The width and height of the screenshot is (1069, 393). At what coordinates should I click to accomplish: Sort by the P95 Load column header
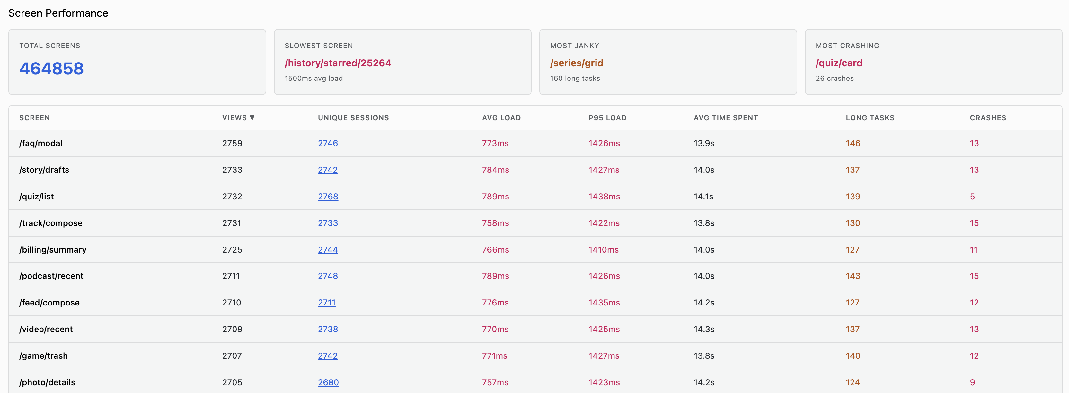coord(607,118)
